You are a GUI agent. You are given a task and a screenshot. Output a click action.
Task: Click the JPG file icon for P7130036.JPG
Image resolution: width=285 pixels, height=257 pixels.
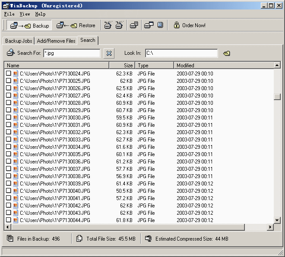click(x=16, y=161)
